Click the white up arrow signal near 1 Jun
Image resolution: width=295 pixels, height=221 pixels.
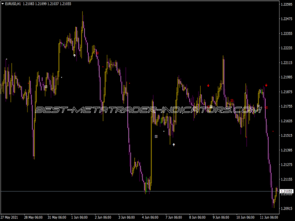[x=74, y=55]
